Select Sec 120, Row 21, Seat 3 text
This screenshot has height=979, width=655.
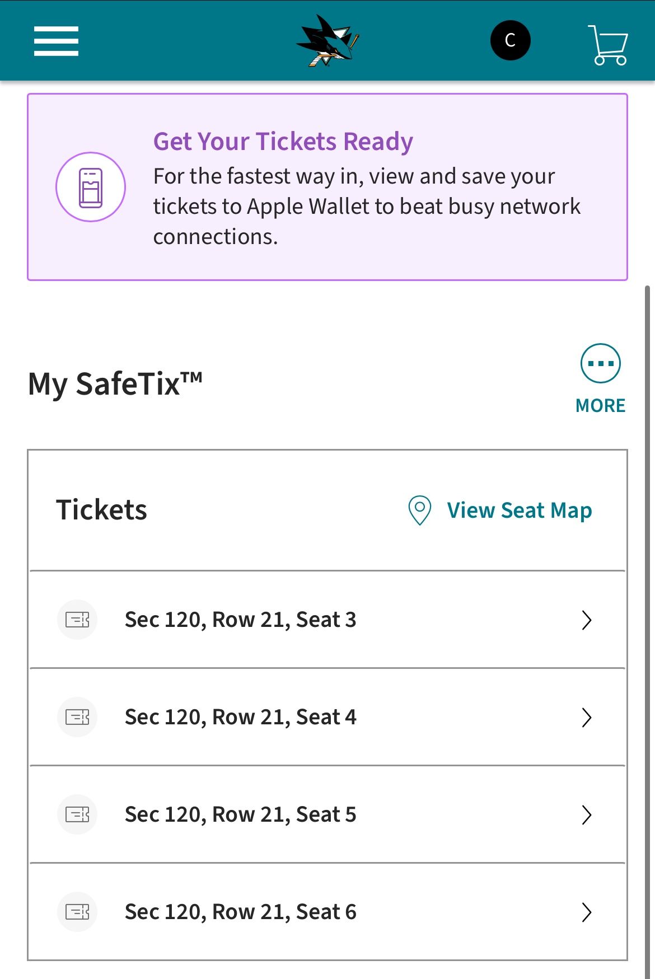[x=240, y=620]
